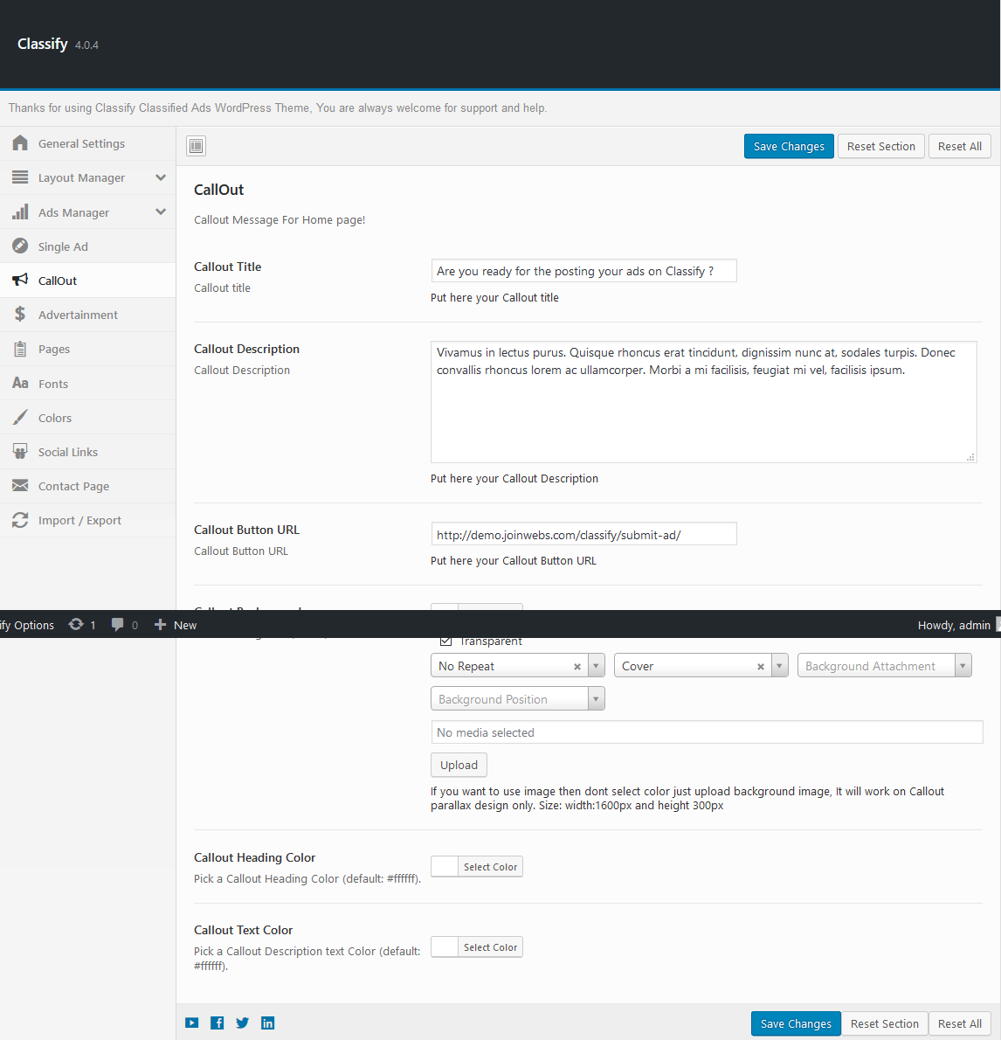
Task: Open the No Repeat dropdown
Action: click(x=518, y=665)
